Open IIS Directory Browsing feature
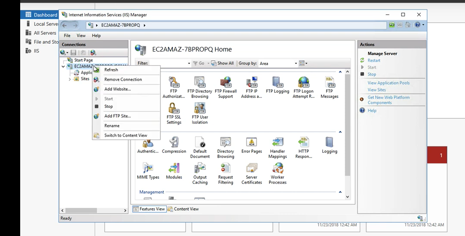 225,147
